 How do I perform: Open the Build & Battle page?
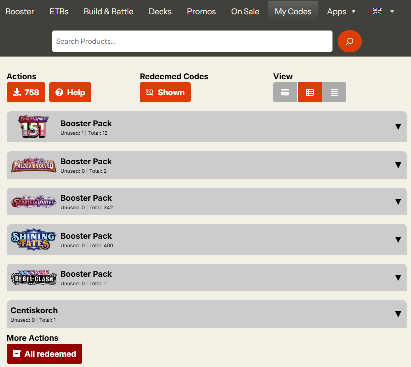(x=108, y=11)
